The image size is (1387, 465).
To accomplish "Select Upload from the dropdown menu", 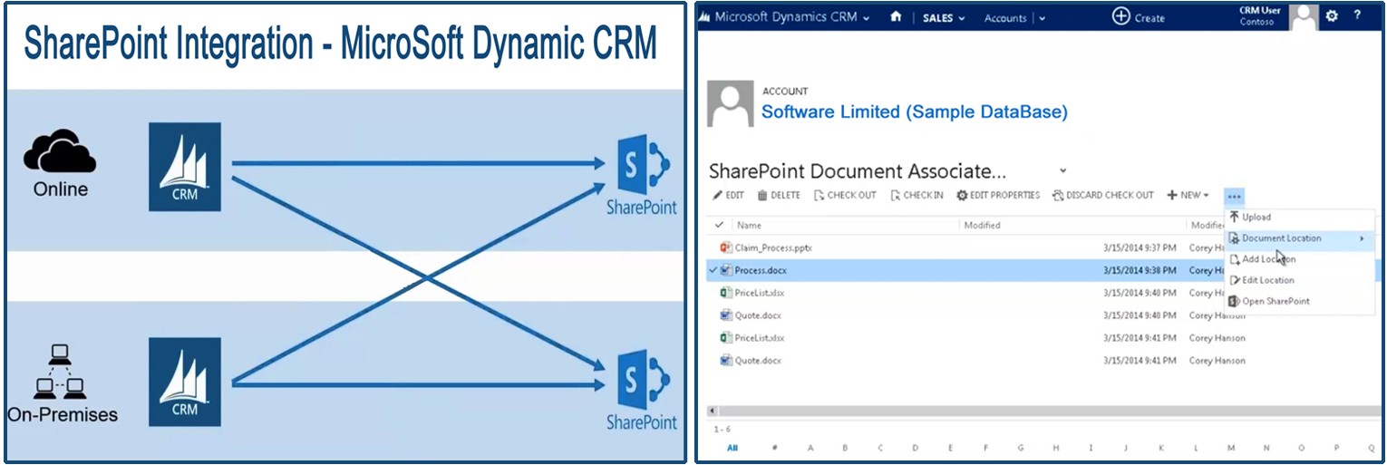I will coord(1300,218).
